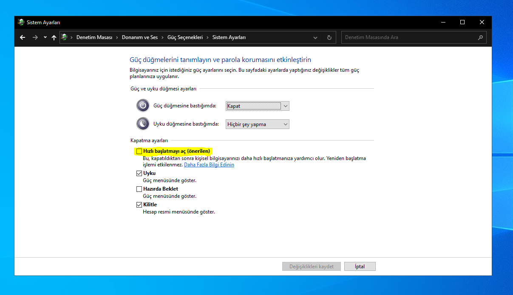Image resolution: width=513 pixels, height=295 pixels.
Task: Go back with the left arrow button
Action: click(x=23, y=37)
